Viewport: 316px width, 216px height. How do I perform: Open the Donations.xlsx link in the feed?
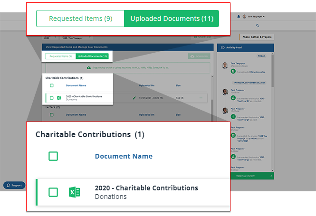[x=258, y=72]
